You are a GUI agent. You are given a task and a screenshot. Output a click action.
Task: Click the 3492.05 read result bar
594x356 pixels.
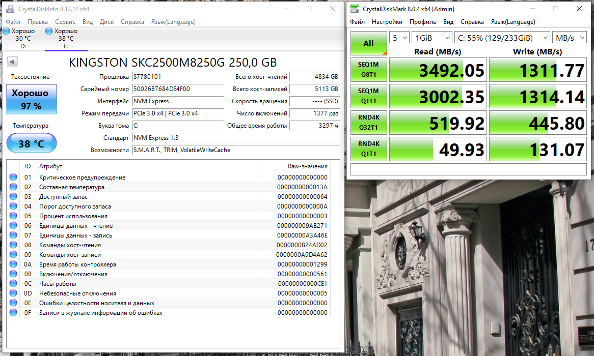(x=438, y=70)
